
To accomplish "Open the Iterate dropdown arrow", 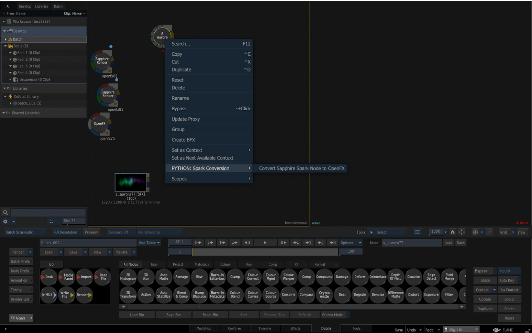I will [x=134, y=252].
